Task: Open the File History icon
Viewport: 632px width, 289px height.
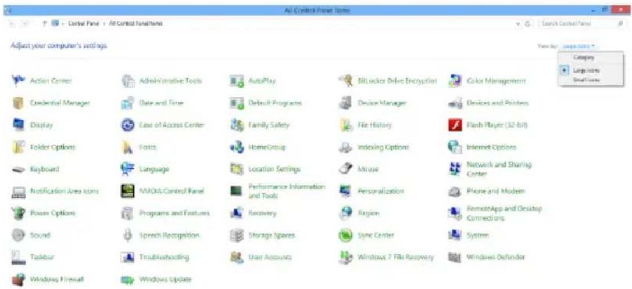Action: [346, 125]
